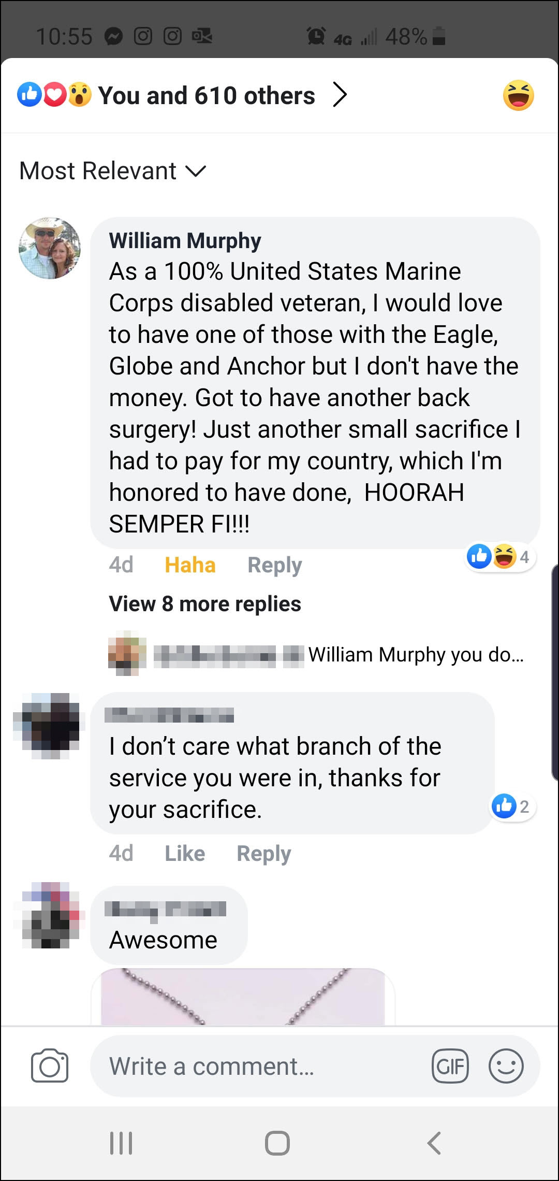Open the GIF picker in comment box
559x1181 pixels.
[450, 1066]
